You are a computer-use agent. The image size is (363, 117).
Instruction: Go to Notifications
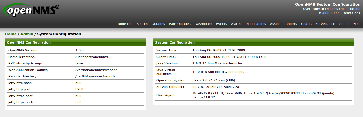click(256, 24)
